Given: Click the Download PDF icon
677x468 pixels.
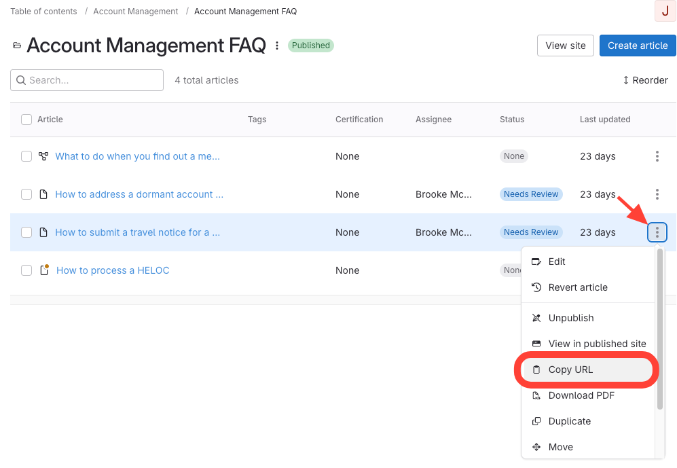Looking at the screenshot, I should click(536, 395).
